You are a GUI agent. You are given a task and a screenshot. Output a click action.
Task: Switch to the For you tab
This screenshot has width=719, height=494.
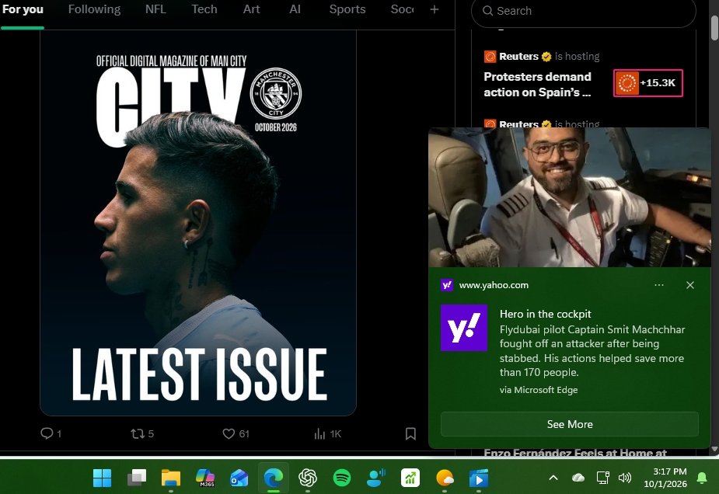[x=23, y=9]
